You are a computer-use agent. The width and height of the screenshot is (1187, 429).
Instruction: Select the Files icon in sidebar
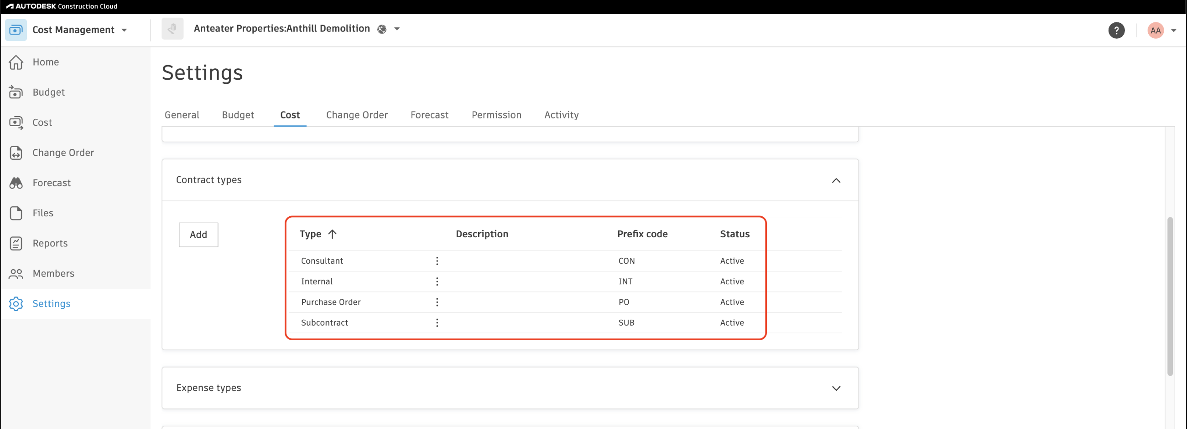16,213
